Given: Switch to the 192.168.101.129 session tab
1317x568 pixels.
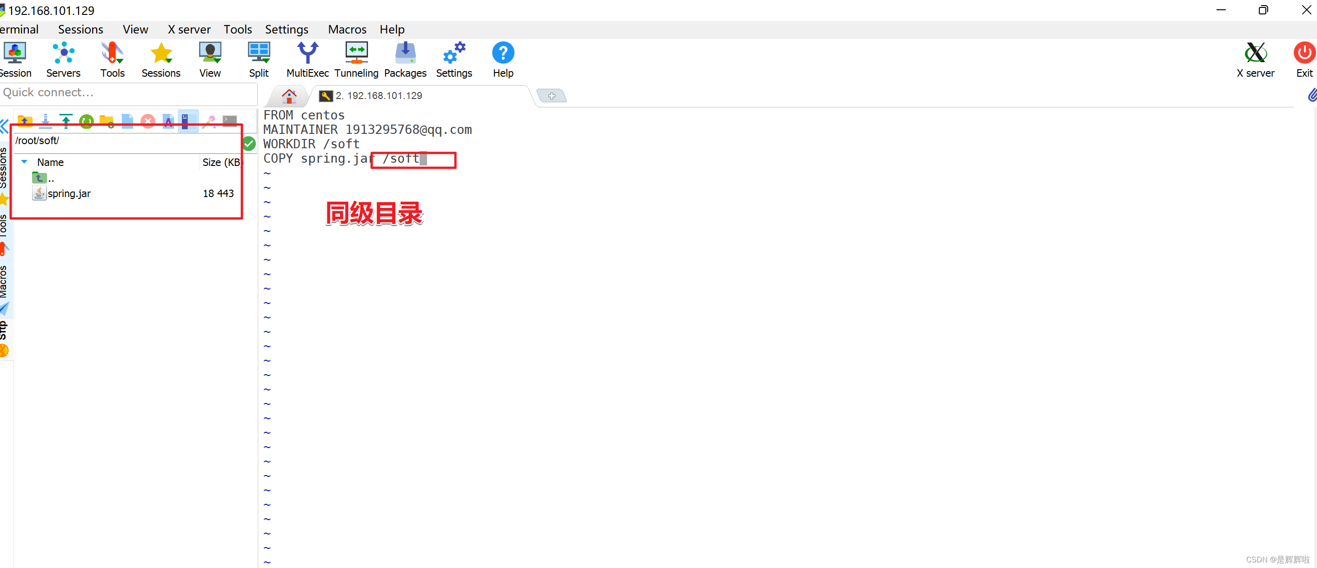Looking at the screenshot, I should coord(378,95).
